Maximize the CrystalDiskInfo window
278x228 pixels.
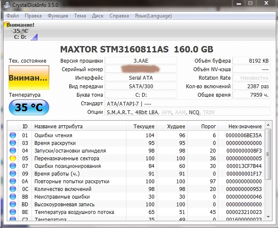(x=250, y=3)
